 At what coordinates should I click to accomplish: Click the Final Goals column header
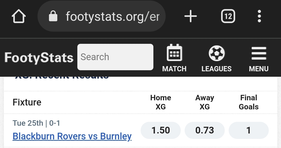click(249, 102)
